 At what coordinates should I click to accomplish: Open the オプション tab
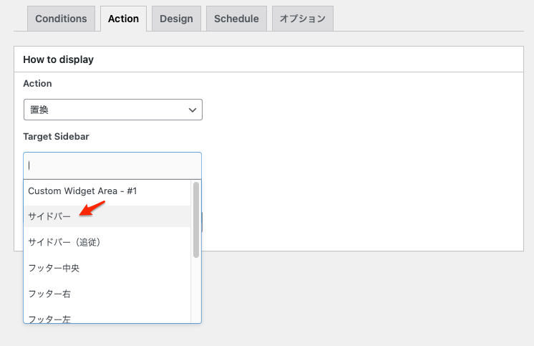pyautogui.click(x=303, y=19)
